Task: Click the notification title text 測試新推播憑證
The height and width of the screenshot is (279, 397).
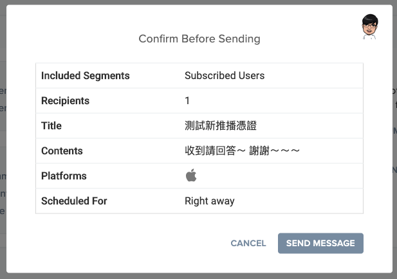Action: (220, 126)
